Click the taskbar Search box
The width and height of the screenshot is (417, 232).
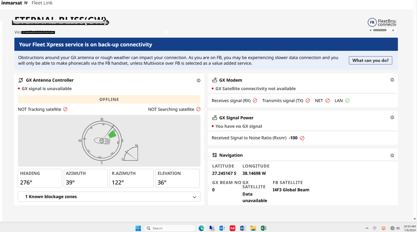[170, 228]
